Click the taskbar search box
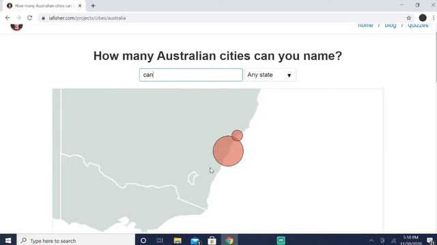Viewport: 437px width, 245px height. click(x=76, y=240)
